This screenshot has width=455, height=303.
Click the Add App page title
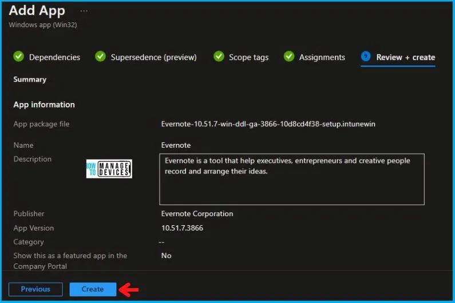click(x=37, y=11)
